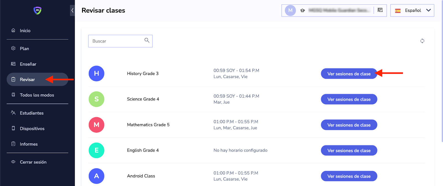Viewport: 443px width, 186px height.
Task: Open Informes from the side menu
Action: [x=29, y=144]
